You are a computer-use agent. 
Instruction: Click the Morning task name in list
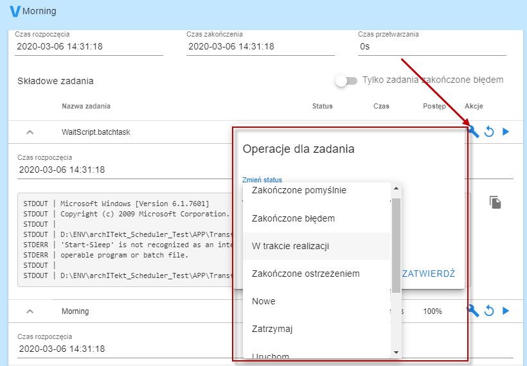click(75, 311)
